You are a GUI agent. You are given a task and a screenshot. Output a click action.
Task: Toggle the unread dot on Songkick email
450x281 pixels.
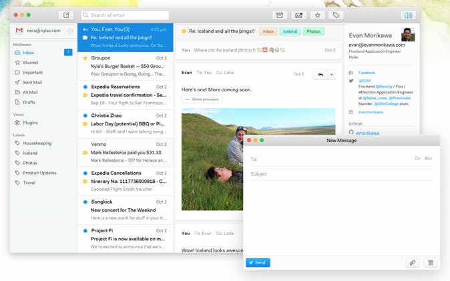click(x=85, y=201)
